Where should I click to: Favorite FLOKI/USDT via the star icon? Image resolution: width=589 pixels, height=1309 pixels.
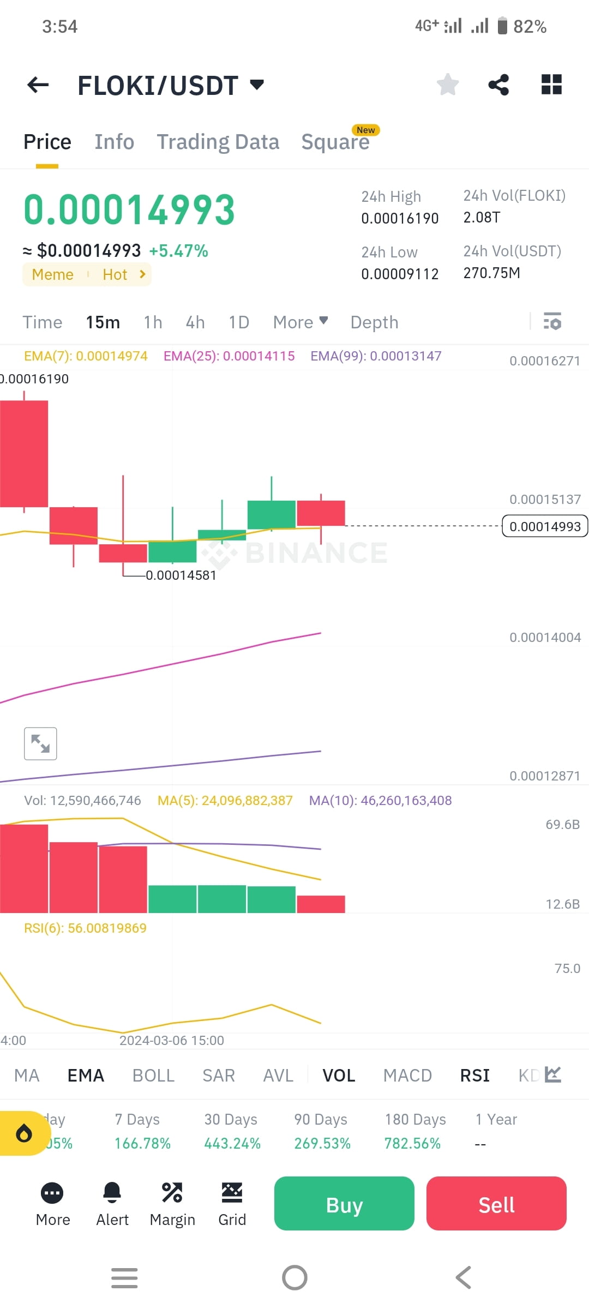447,85
